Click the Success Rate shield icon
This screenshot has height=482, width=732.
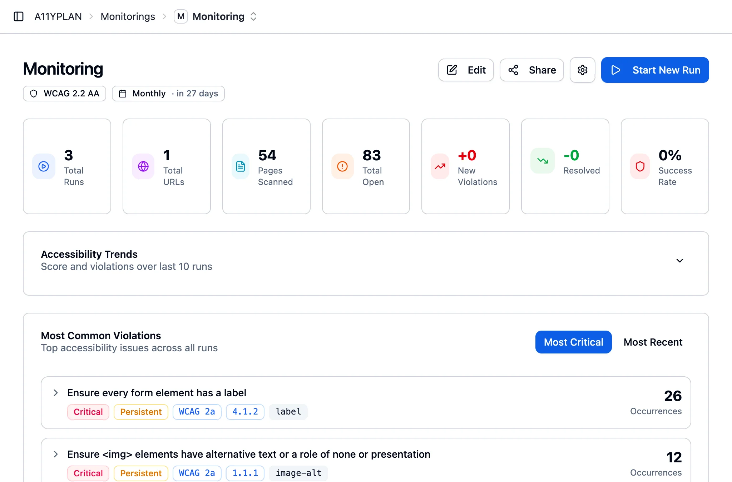[x=640, y=166]
